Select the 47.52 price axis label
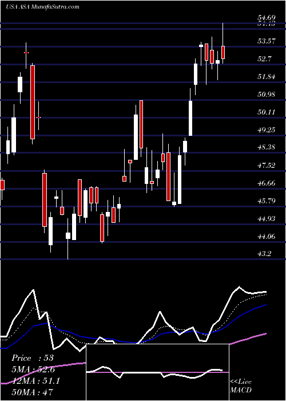 click(x=267, y=165)
